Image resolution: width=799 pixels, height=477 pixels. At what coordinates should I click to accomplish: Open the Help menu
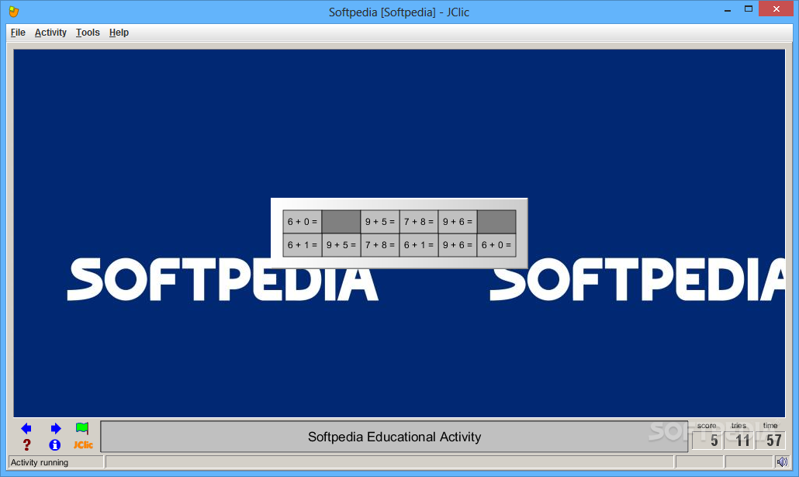[119, 33]
